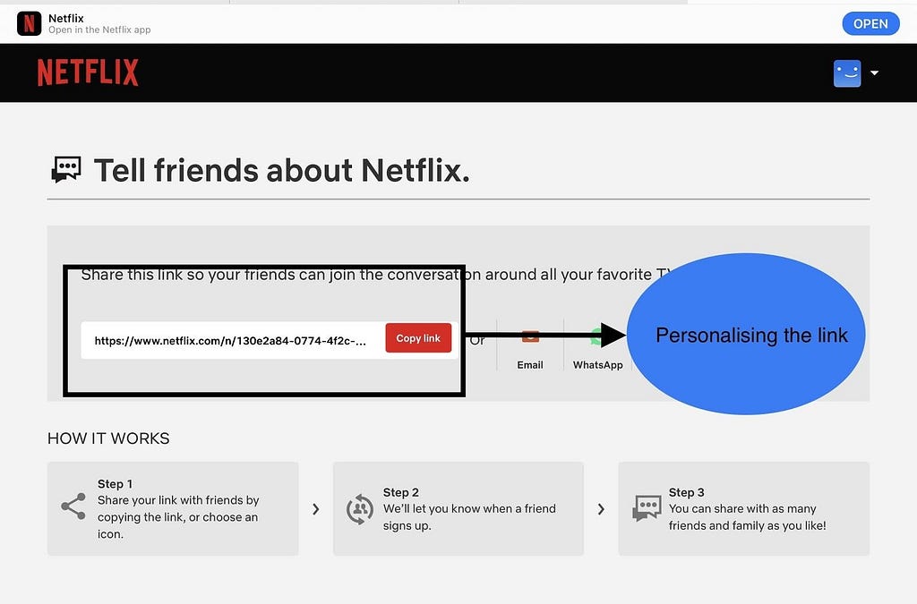The height and width of the screenshot is (604, 917).
Task: Click the friends sync icon in Step 2
Action: coord(360,509)
